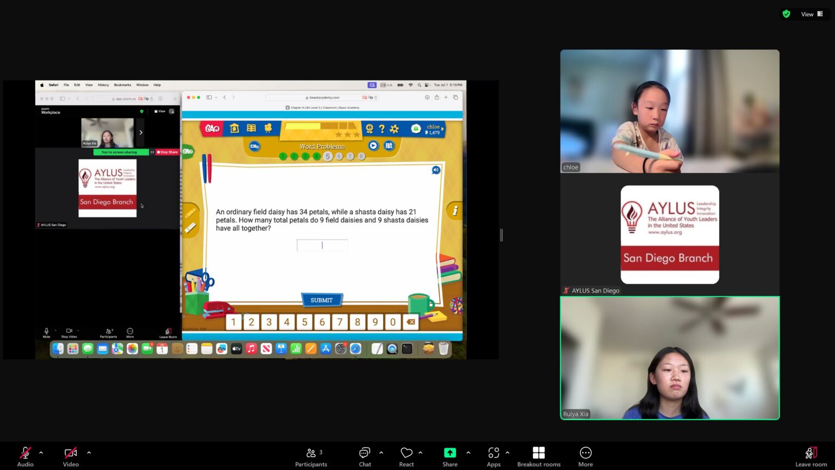Click the Leave room button

811,456
